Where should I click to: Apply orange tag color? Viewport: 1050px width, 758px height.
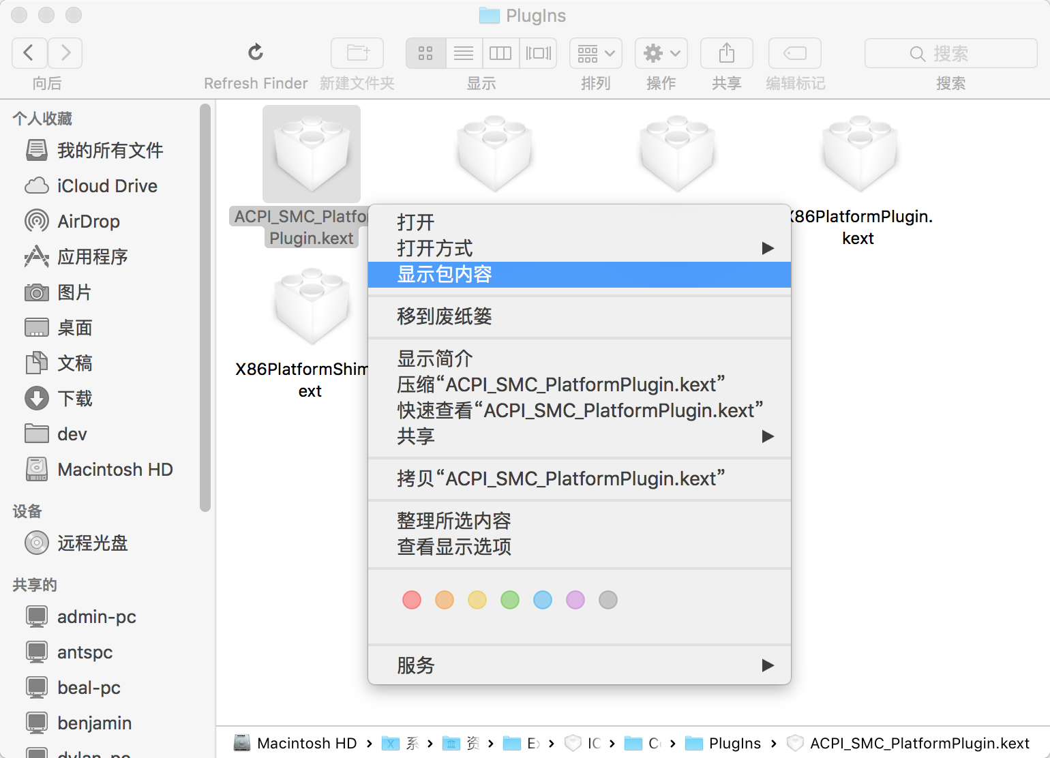click(x=445, y=600)
